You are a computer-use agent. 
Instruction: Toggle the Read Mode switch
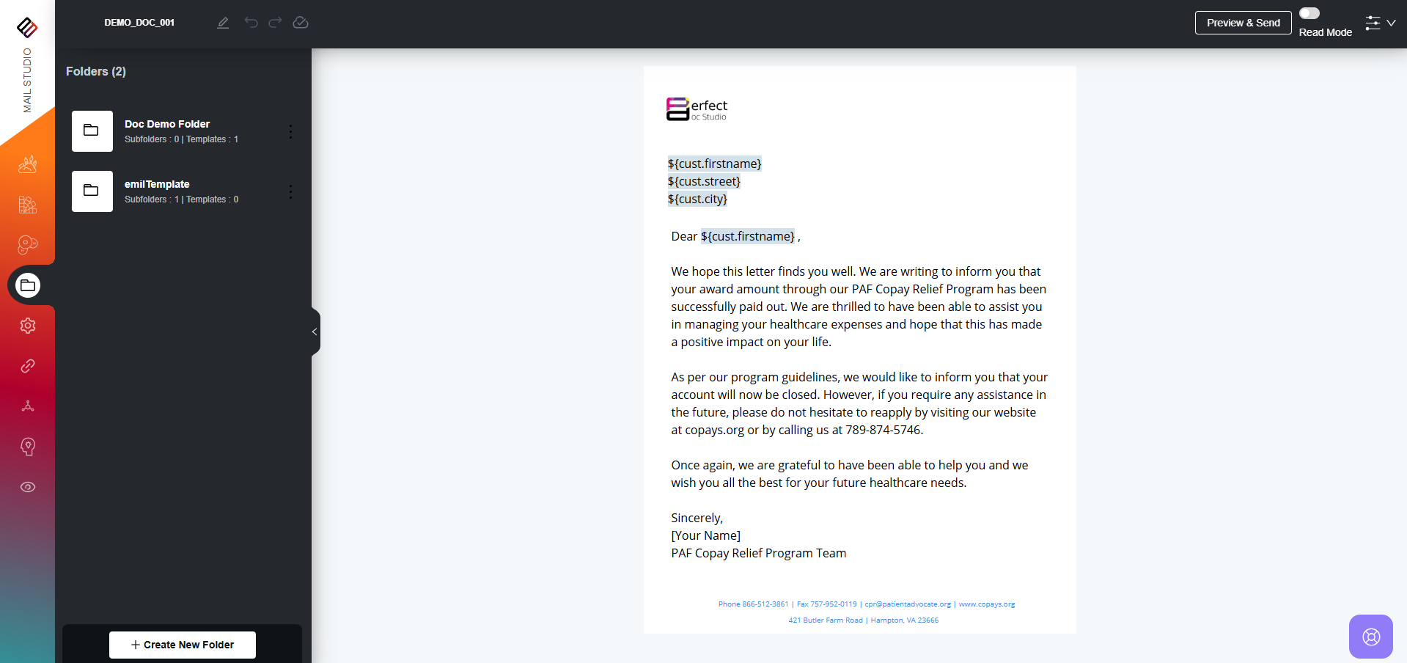click(1309, 13)
